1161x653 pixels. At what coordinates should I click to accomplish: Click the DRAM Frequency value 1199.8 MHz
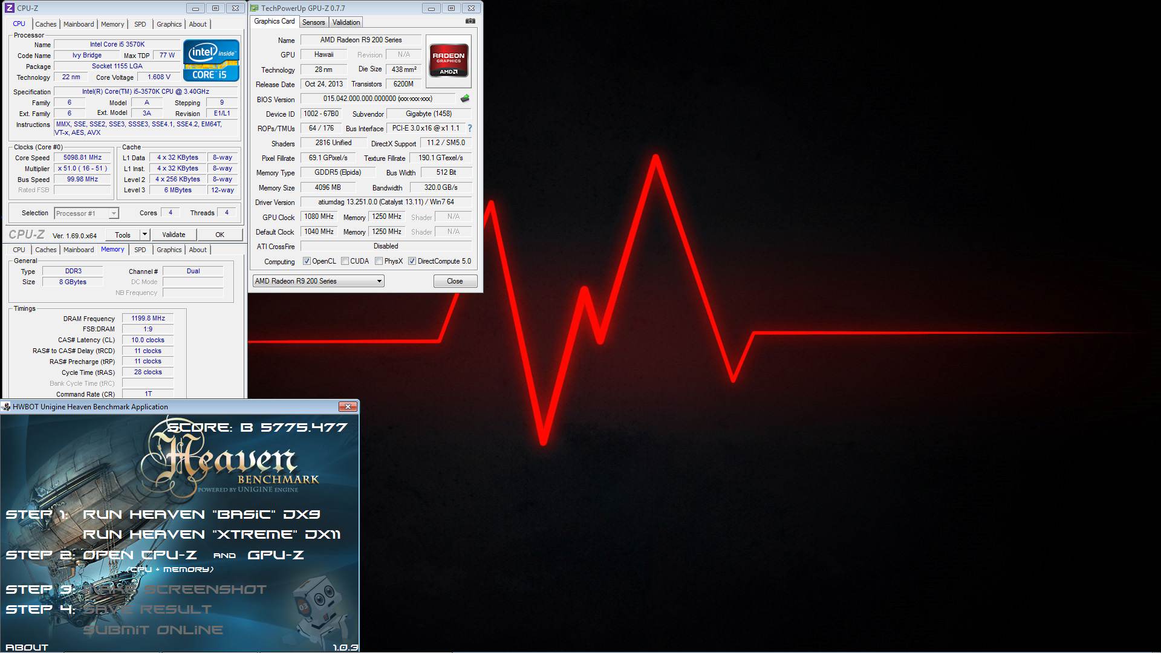[148, 318]
